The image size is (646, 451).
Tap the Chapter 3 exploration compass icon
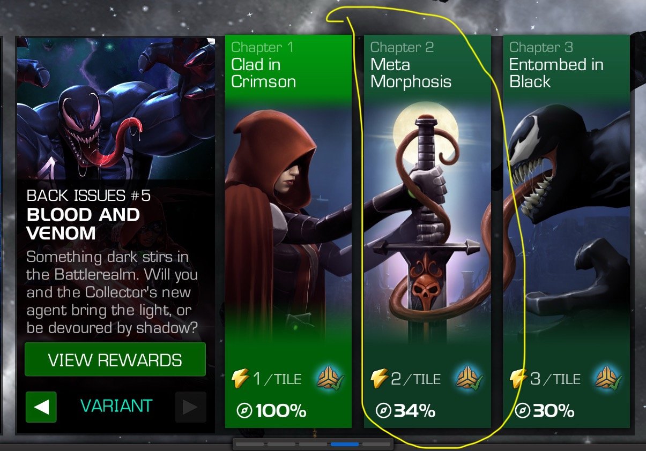click(x=522, y=411)
